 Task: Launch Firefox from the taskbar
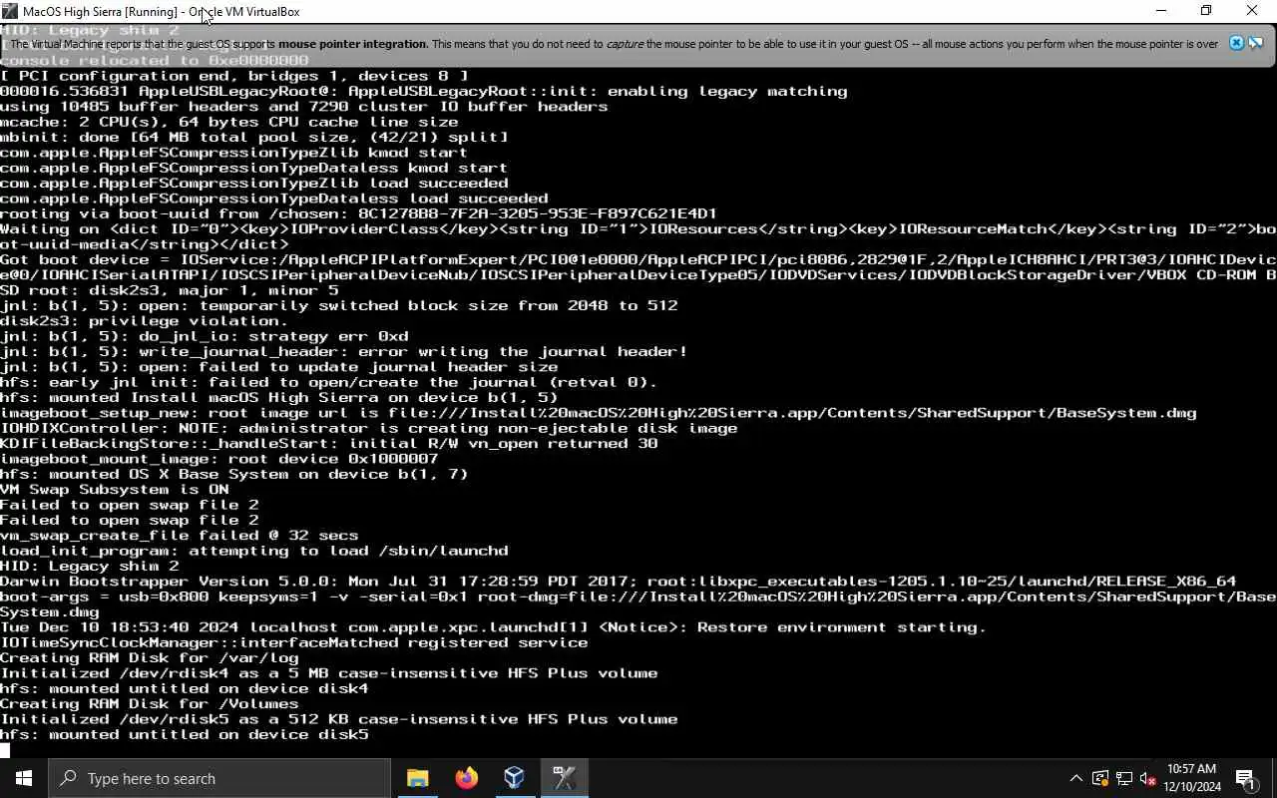pos(466,778)
